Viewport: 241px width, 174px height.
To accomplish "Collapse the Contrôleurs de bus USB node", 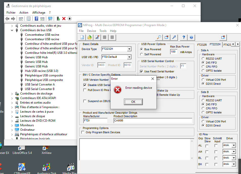I will click(x=12, y=30).
